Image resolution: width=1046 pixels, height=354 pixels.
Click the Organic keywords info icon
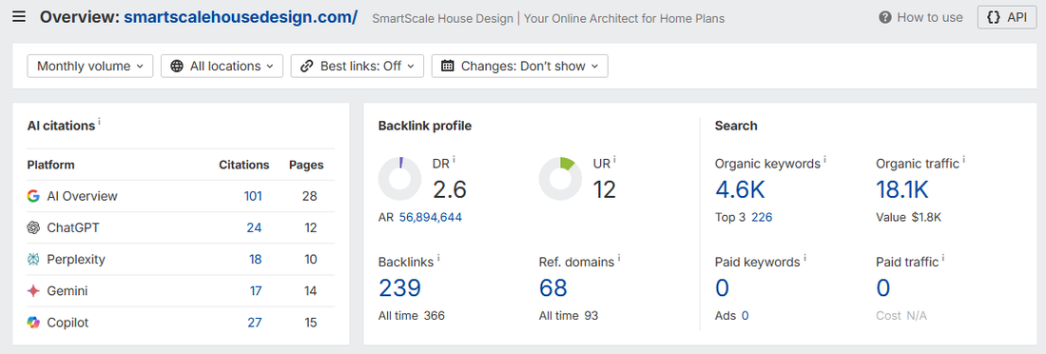click(x=824, y=160)
